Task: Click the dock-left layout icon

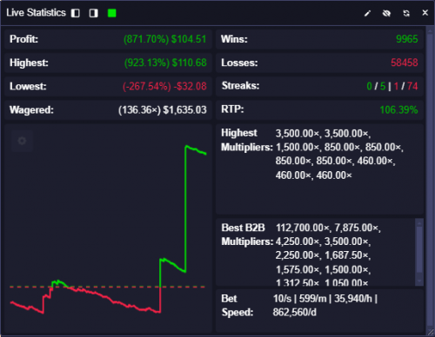Action: 76,13
